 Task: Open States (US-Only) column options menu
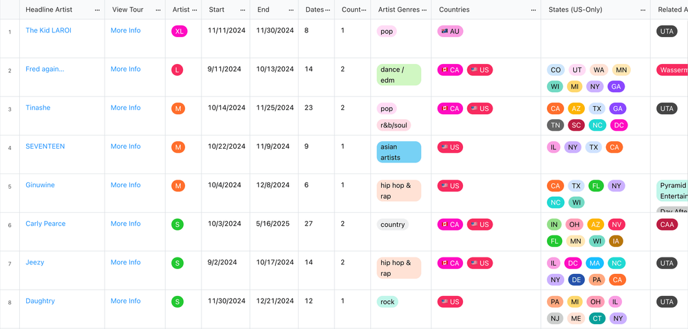[643, 10]
